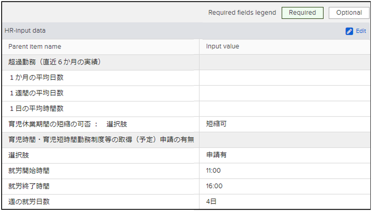Click the green Required legend button

302,13
